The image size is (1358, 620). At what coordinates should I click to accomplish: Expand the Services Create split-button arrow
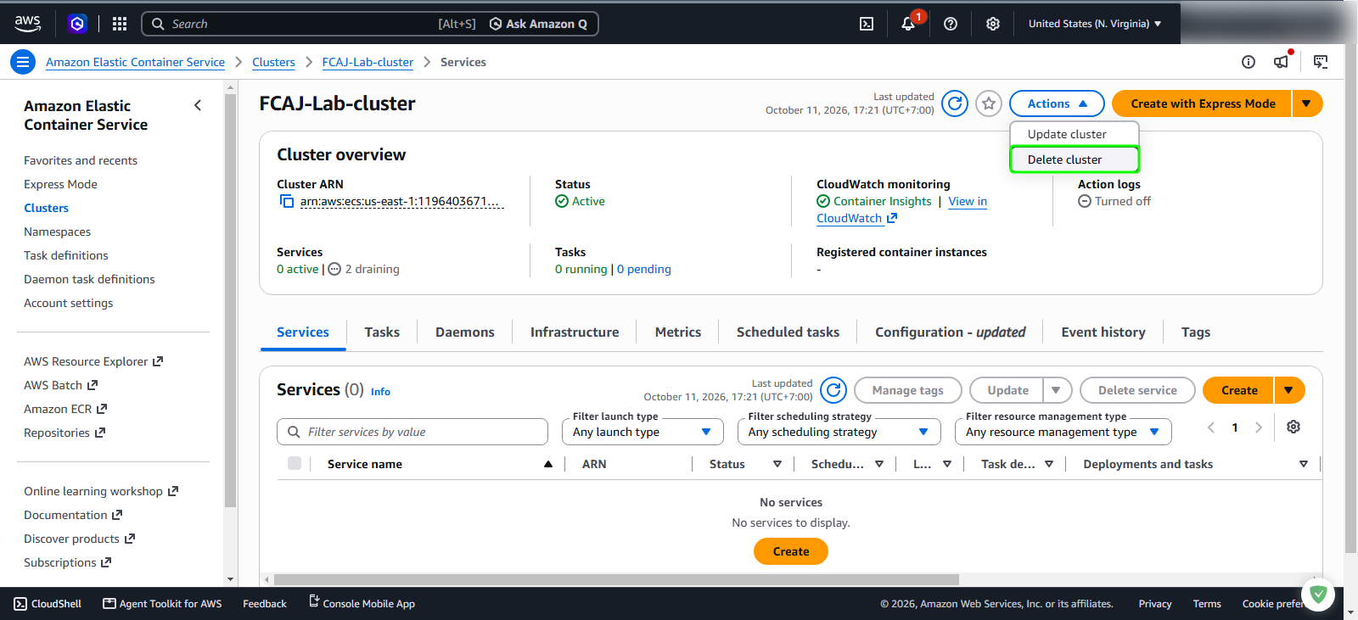tap(1289, 390)
